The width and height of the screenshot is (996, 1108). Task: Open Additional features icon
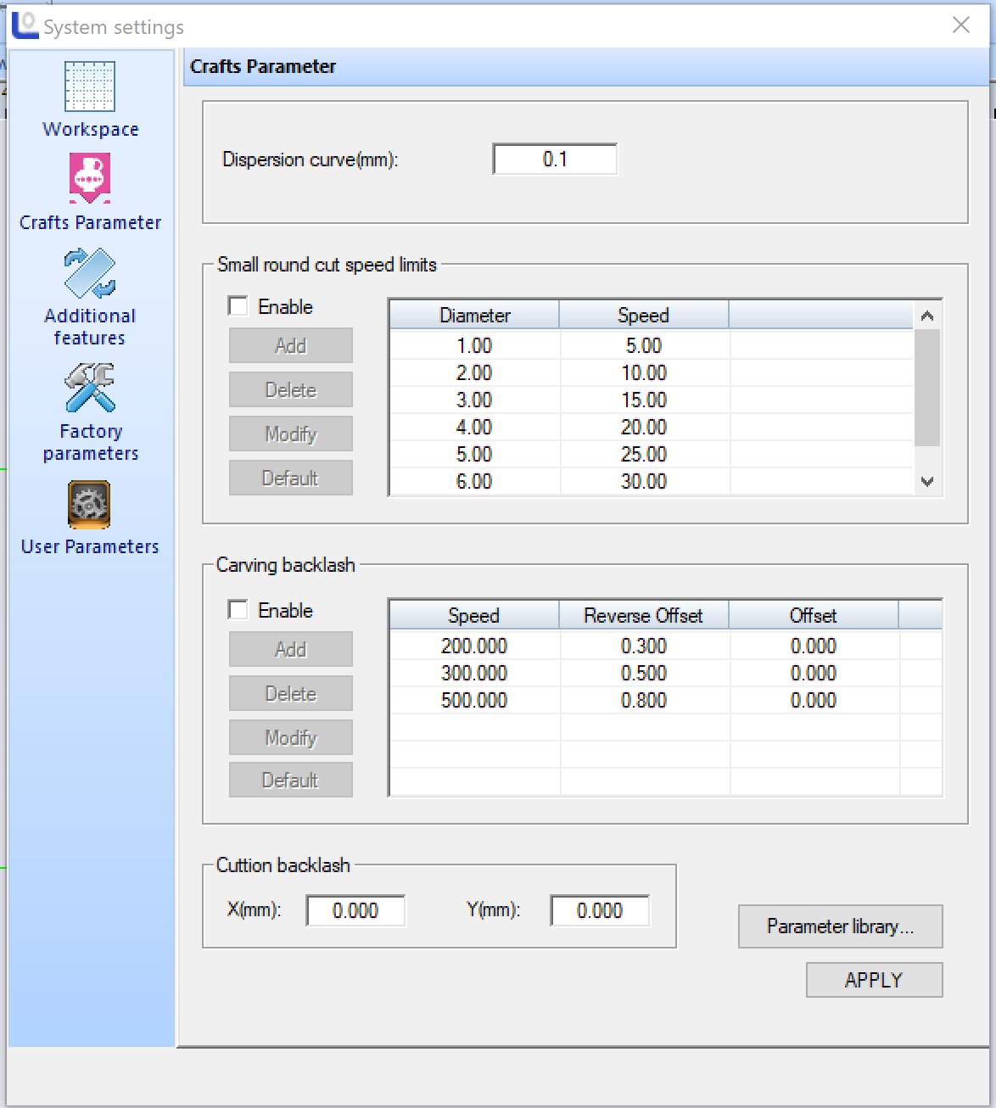coord(90,273)
